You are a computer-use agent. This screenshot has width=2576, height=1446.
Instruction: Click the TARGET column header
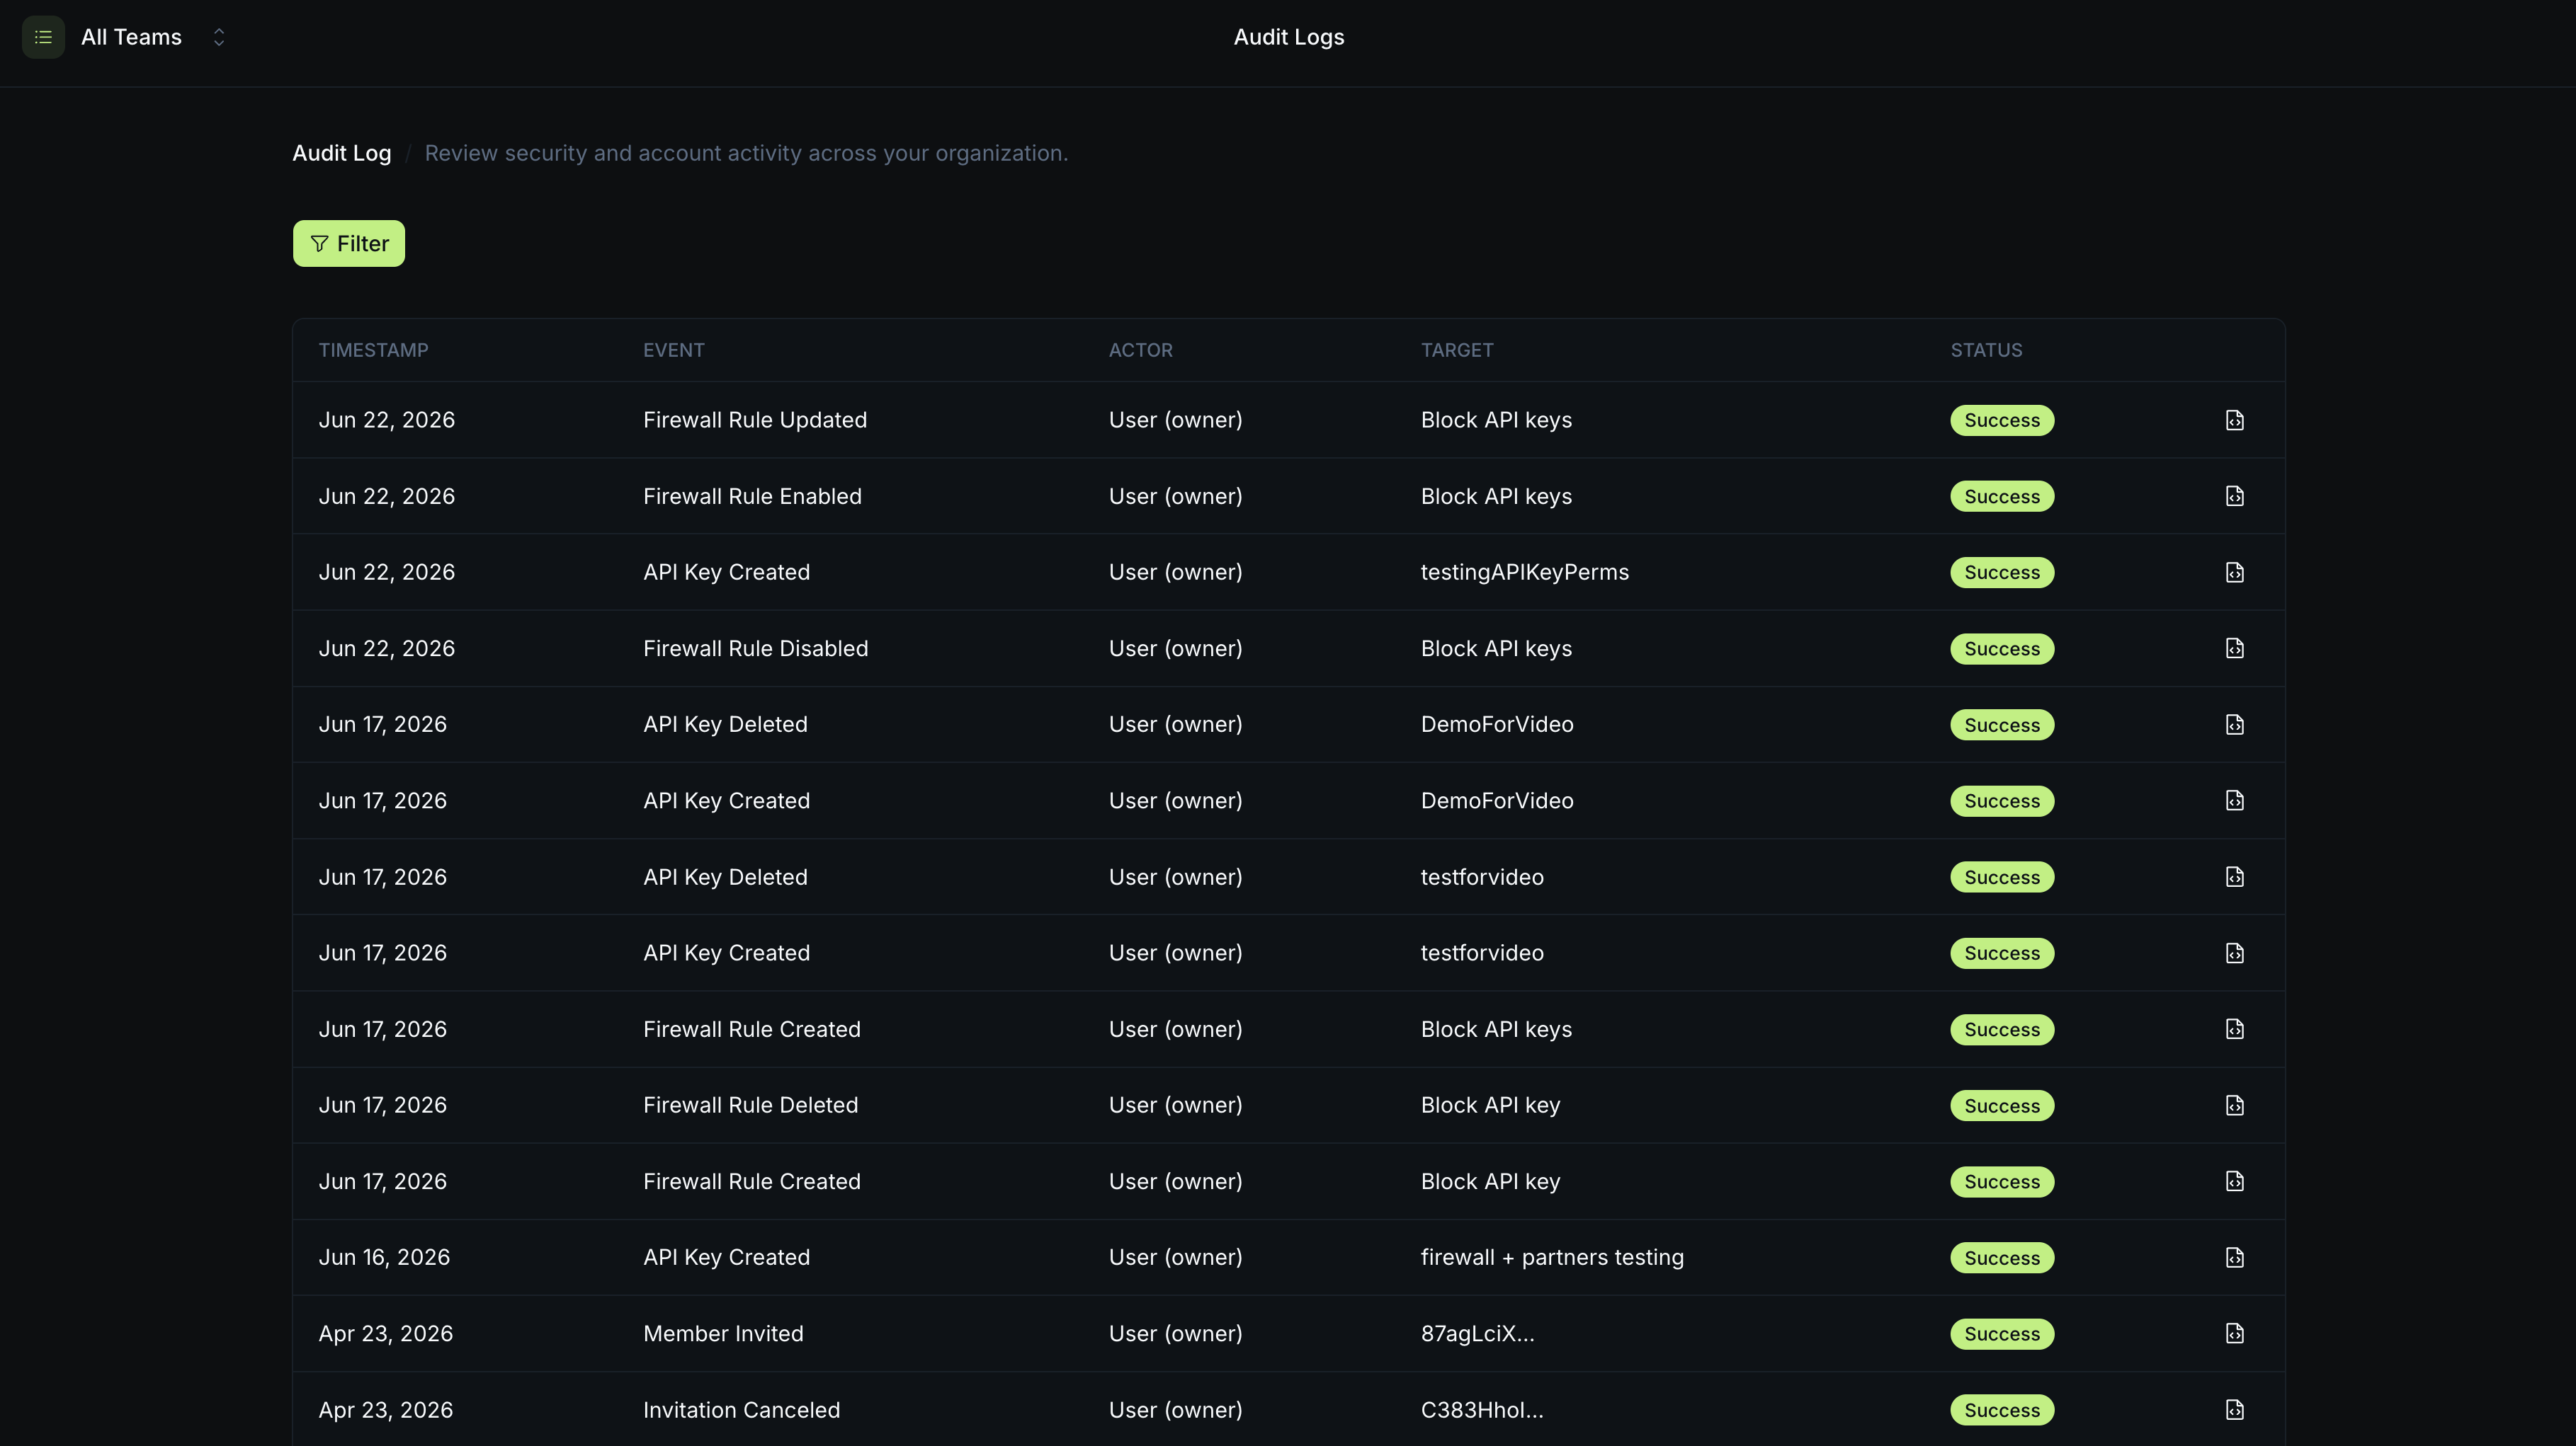point(1456,351)
